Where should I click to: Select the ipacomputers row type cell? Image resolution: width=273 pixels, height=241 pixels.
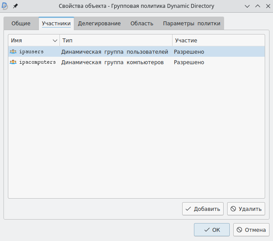coord(112,62)
